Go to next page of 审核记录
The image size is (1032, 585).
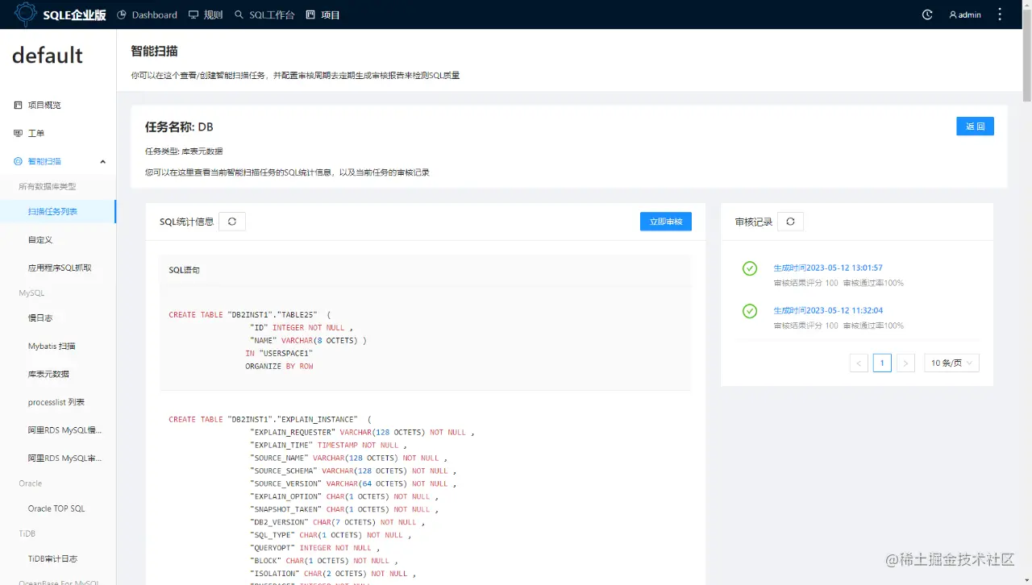[905, 363]
